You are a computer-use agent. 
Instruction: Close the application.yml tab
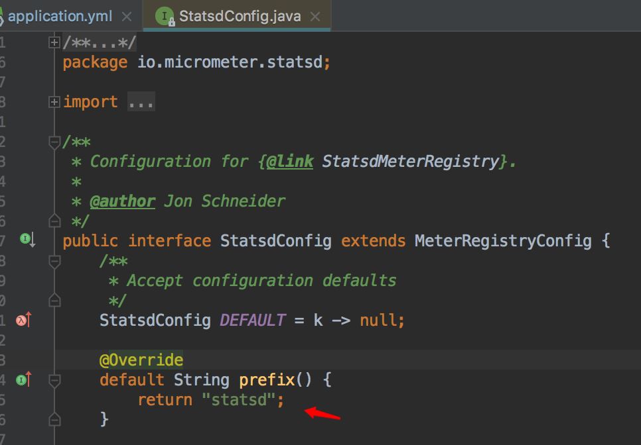pyautogui.click(x=127, y=17)
